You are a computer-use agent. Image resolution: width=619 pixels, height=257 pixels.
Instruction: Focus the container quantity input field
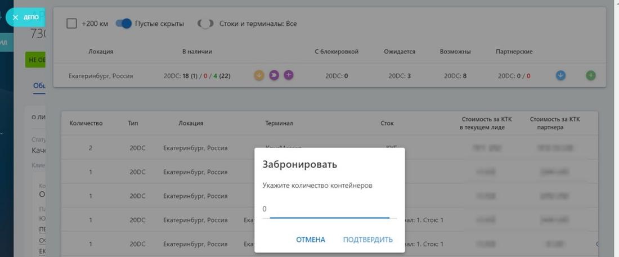pos(330,209)
